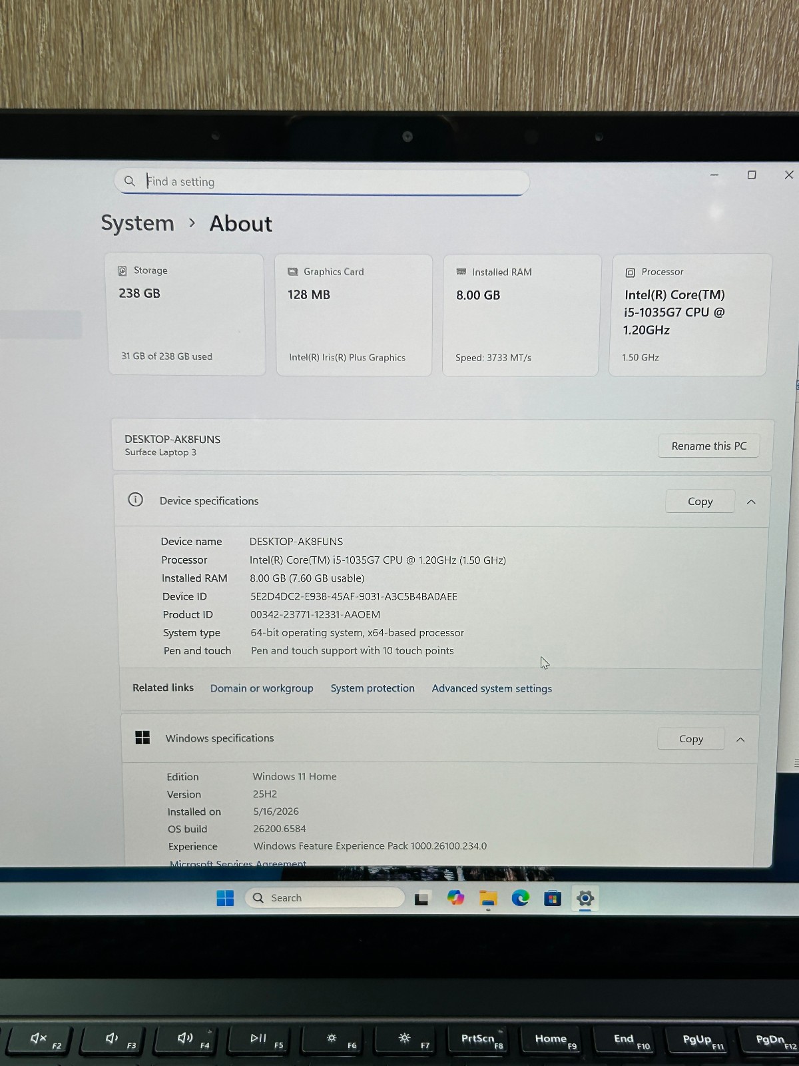This screenshot has height=1066, width=799.
Task: Open the Installed RAM 8.00 GB card
Action: tap(521, 314)
